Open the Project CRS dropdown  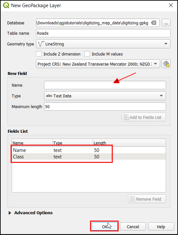click(x=98, y=64)
